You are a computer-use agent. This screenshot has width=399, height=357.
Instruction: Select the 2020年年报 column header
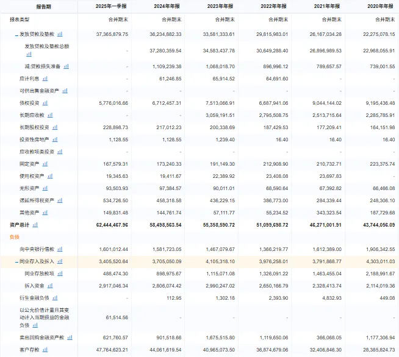(381, 6)
